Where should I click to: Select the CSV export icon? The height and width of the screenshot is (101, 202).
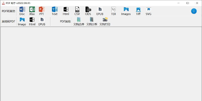click(77, 11)
